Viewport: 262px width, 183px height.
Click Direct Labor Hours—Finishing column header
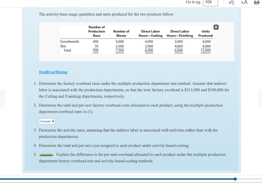tap(180, 33)
